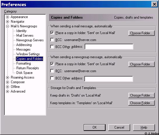Viewport: 159px width, 135px height.
Task: Open Mail Servers preferences
Action: (x=25, y=35)
